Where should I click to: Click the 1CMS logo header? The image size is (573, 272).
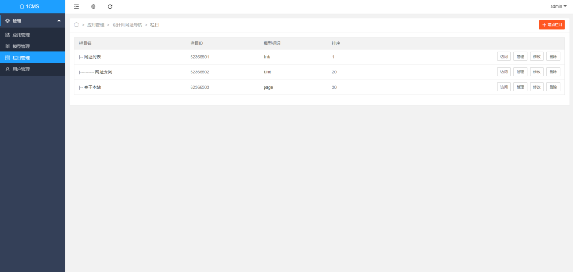(32, 7)
